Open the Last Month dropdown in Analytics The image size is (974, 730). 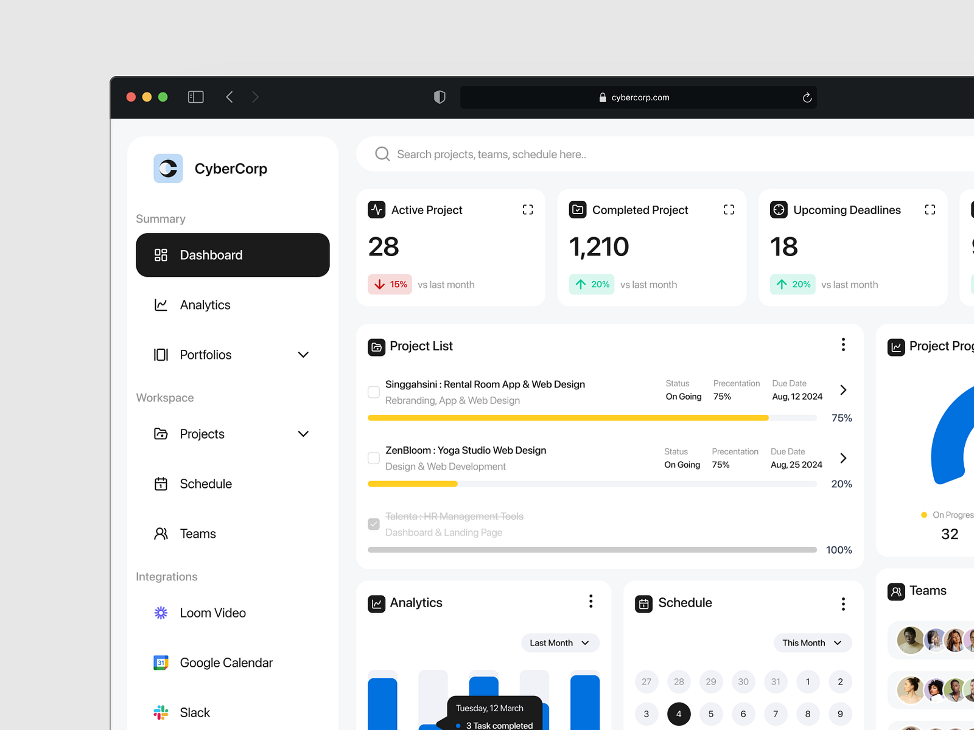pos(559,642)
